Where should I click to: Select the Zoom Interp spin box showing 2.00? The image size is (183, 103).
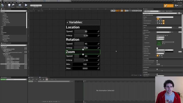87,60
